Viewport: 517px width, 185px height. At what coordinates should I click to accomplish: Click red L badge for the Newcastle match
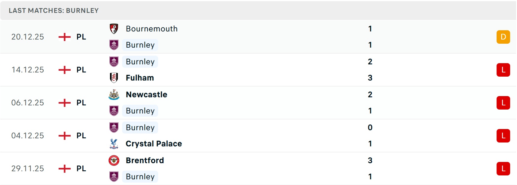pyautogui.click(x=503, y=103)
